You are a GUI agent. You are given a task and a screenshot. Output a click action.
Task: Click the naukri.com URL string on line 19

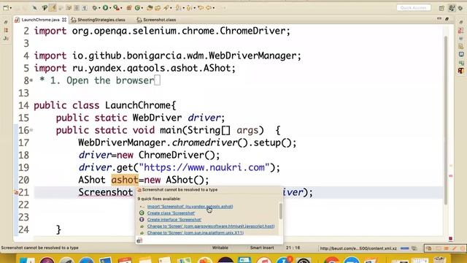pyautogui.click(x=204, y=167)
